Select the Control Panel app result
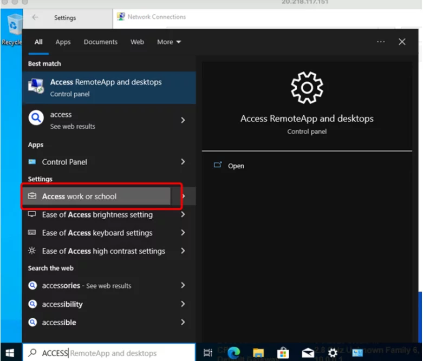 click(109, 162)
